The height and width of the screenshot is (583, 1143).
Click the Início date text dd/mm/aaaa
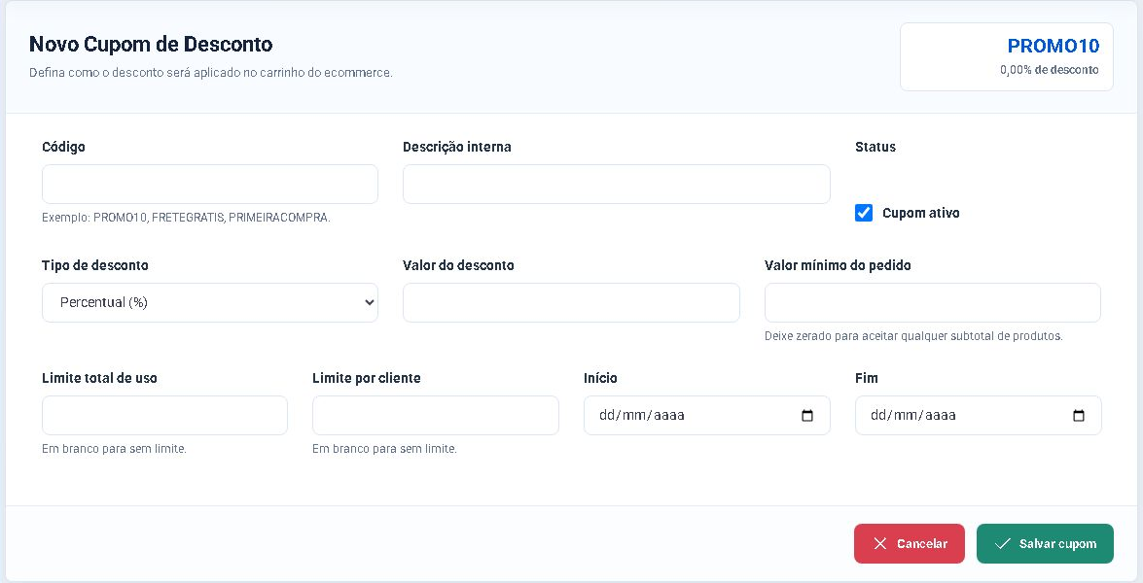[641, 416]
